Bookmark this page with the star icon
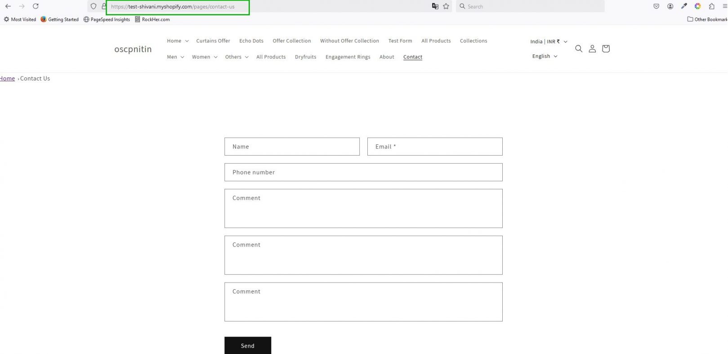 (x=446, y=6)
